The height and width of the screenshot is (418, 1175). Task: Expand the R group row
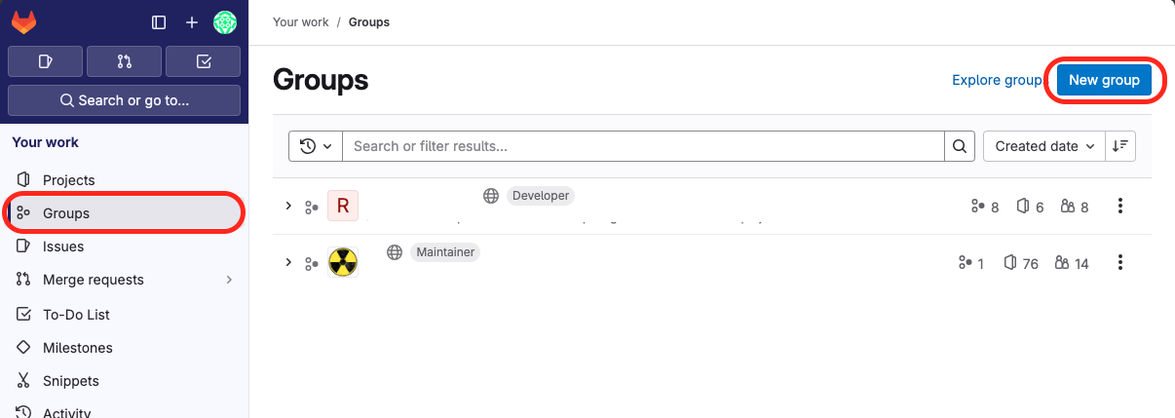tap(288, 206)
